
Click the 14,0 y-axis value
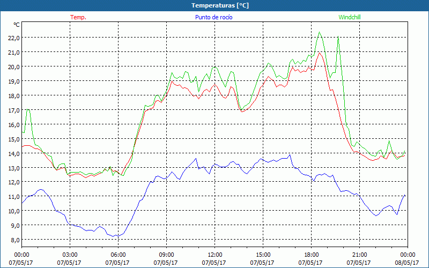click(13, 154)
